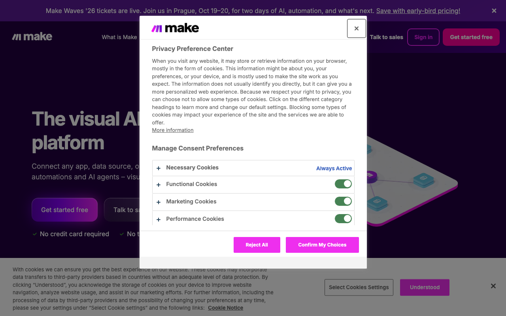The width and height of the screenshot is (506, 316).
Task: Click Select Cookies Settings button
Action: [359, 287]
